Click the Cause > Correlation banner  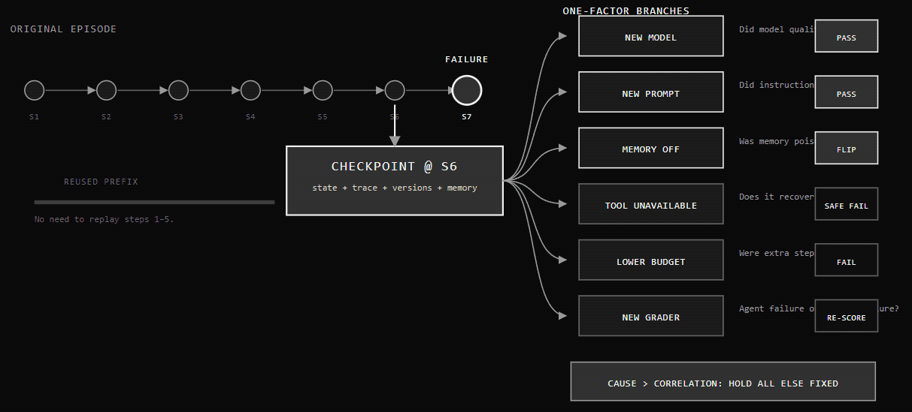(723, 381)
